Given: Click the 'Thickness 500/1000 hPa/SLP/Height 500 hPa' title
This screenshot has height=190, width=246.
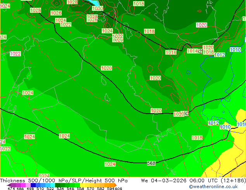Looking at the screenshot, I should click(x=64, y=181).
